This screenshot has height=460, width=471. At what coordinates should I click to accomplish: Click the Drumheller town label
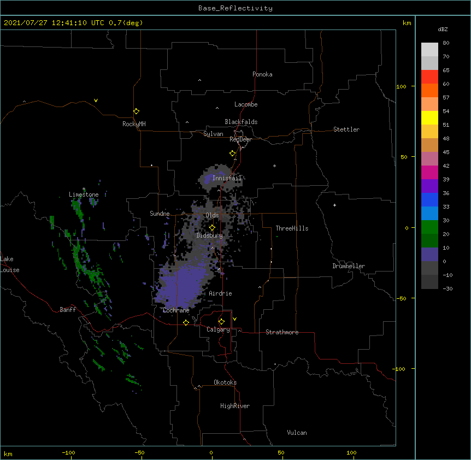(x=349, y=266)
